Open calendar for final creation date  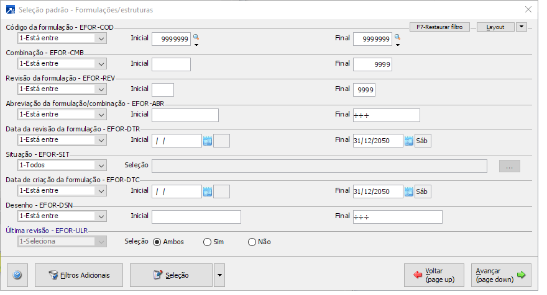409,192
